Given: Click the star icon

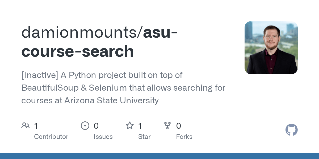Looking at the screenshot, I should tap(130, 126).
